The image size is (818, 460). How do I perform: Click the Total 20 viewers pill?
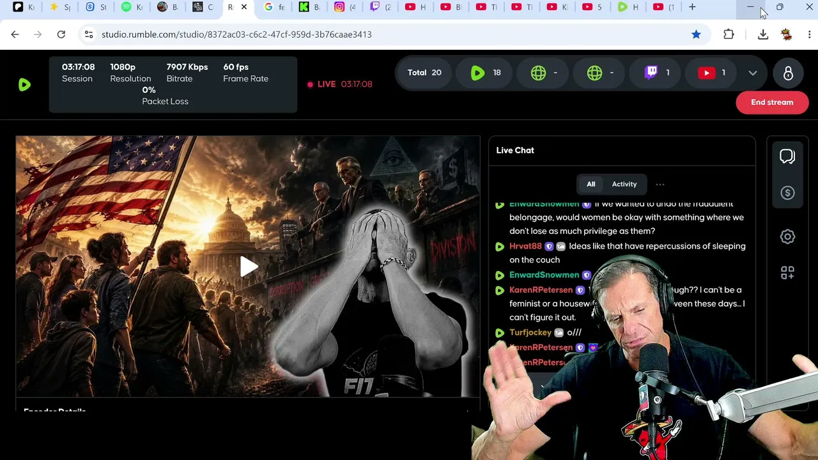(x=424, y=73)
